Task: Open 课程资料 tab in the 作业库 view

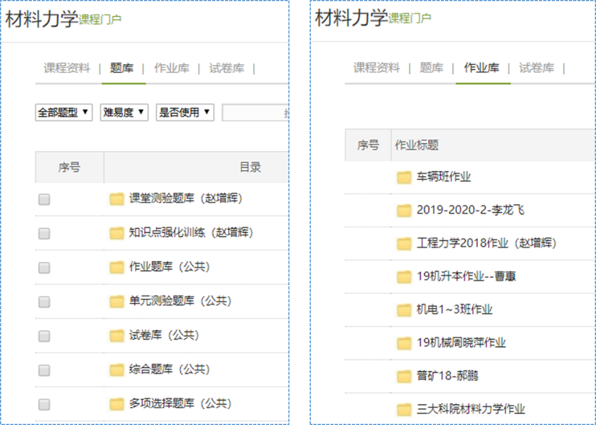Action: click(x=376, y=68)
